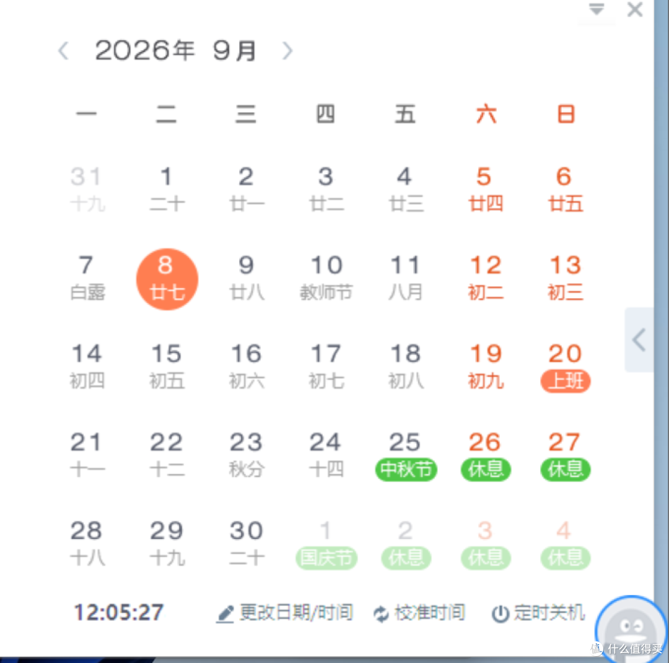Click 校准时间 to sync time

tap(430, 612)
